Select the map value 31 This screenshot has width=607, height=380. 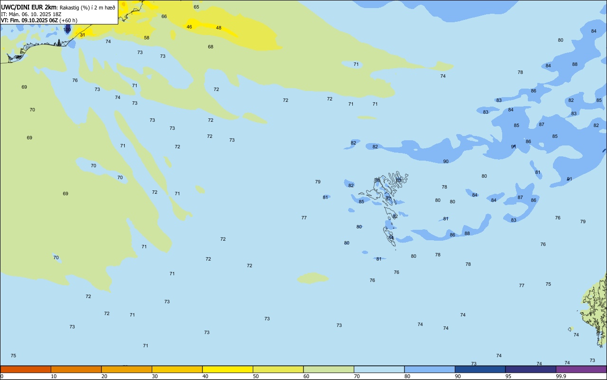point(83,35)
